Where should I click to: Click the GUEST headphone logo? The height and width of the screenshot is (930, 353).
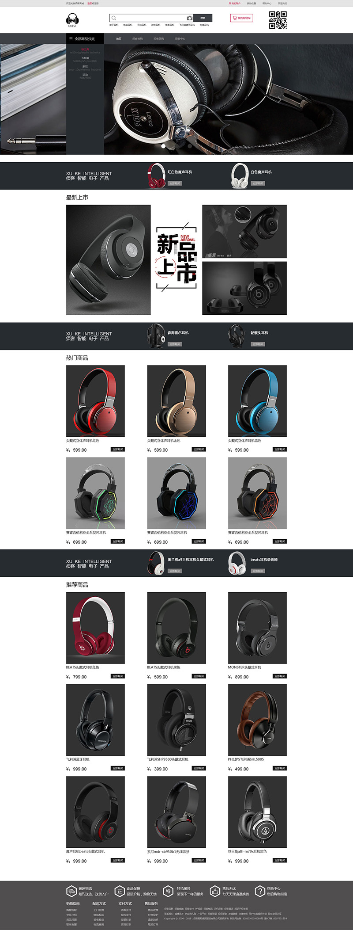[x=72, y=20]
